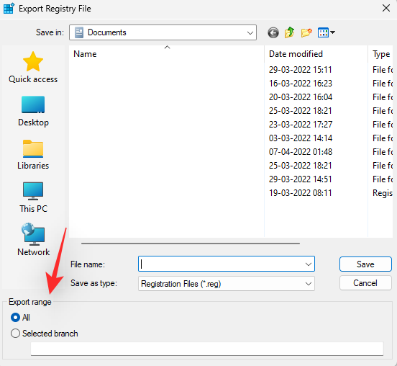The width and height of the screenshot is (397, 366).
Task: Go back to last folder visited
Action: coord(273,32)
